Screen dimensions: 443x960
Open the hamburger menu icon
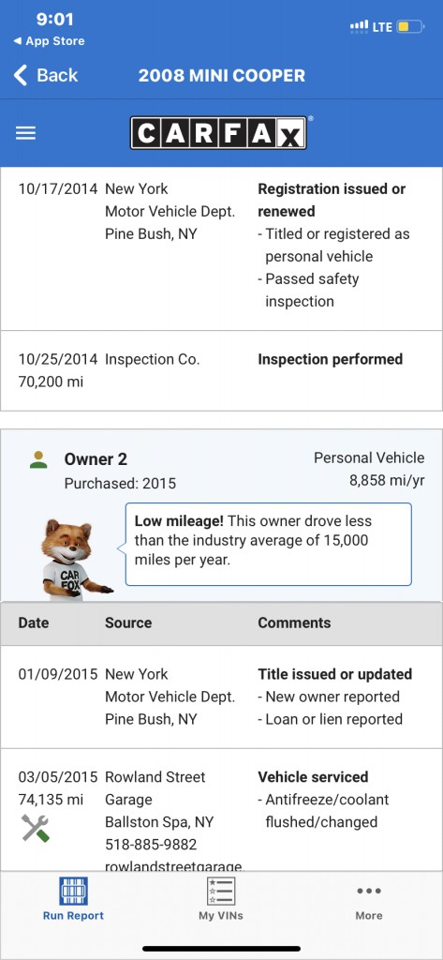click(25, 133)
